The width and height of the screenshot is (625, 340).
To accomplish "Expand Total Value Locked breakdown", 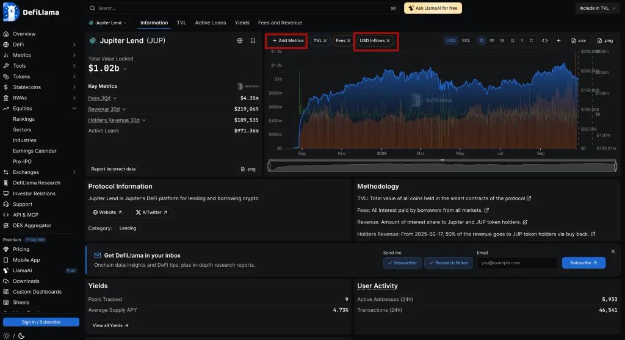I will coord(125,68).
